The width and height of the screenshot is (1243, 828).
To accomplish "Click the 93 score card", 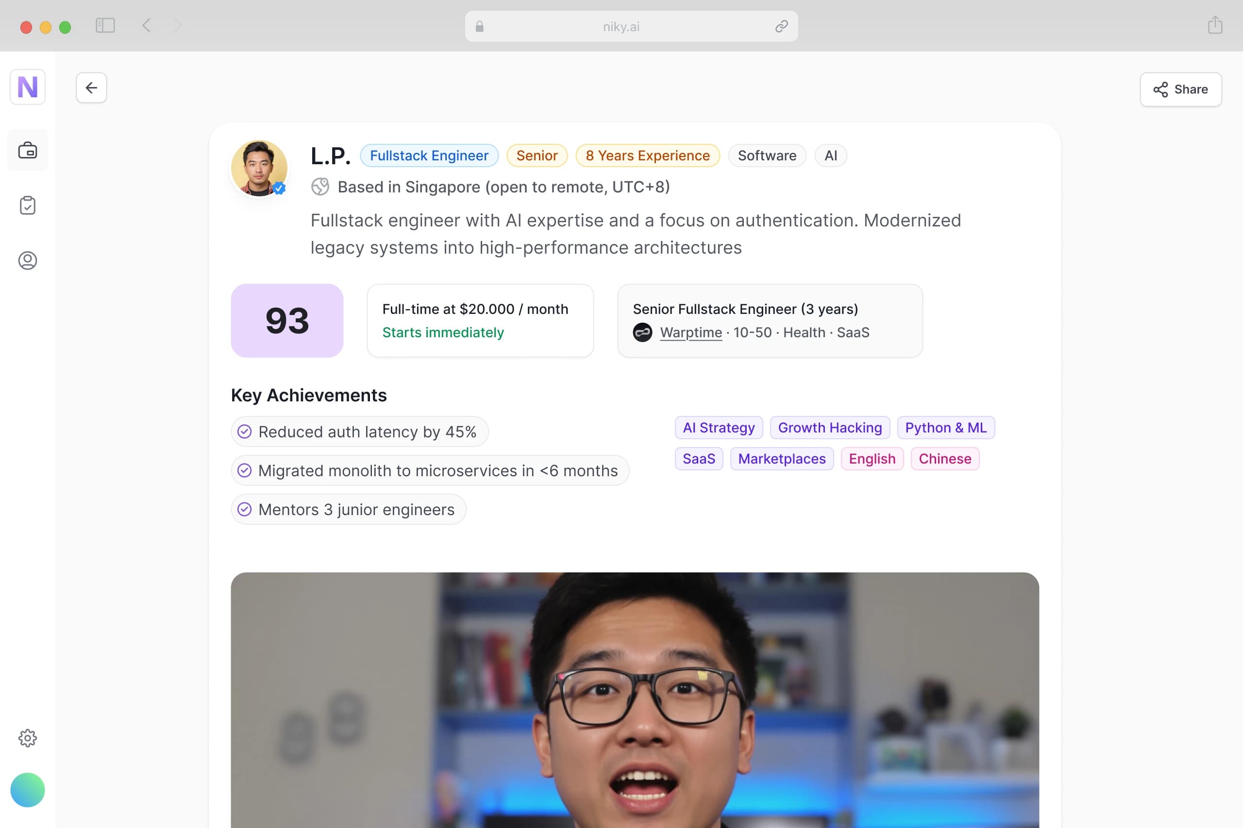I will point(287,321).
